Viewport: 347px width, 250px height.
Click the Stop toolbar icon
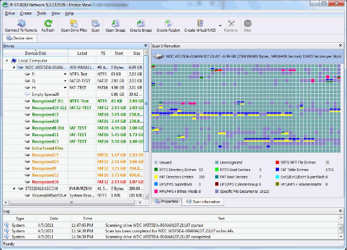tap(247, 24)
